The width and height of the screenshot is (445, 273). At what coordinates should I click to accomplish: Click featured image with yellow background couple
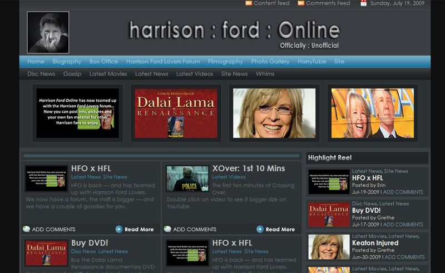click(x=373, y=113)
